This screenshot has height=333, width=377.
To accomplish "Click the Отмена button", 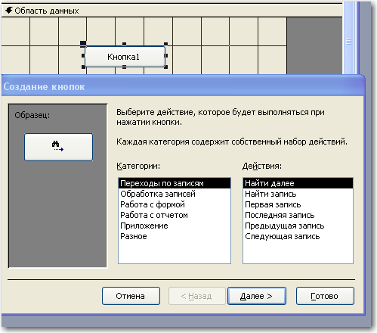I will (x=131, y=296).
